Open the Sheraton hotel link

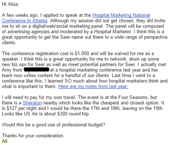[32, 103]
